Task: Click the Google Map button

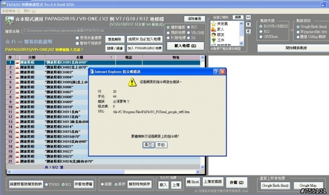Action: pos(308,185)
